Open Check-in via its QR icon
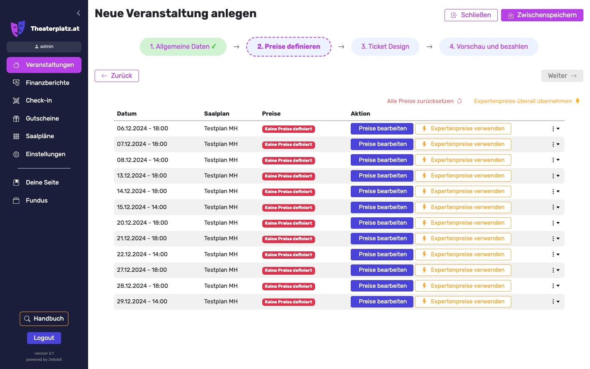590x369 pixels. (x=16, y=100)
